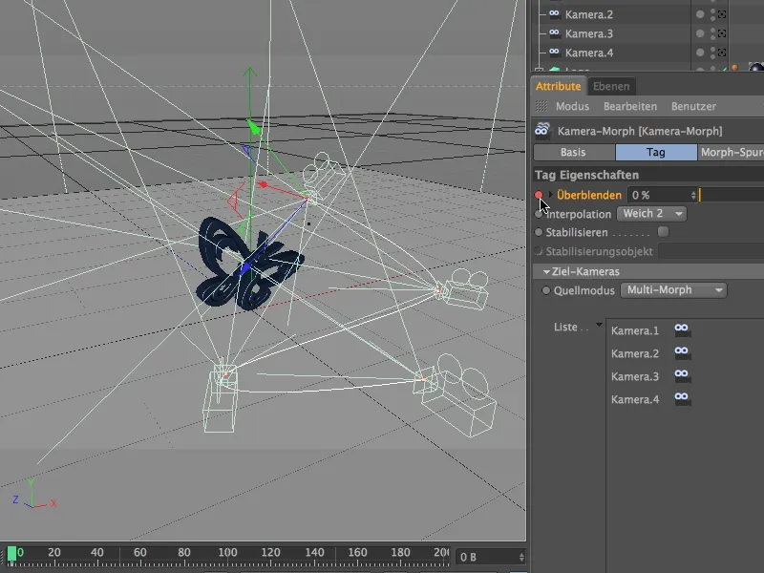Expand the Überblenden parameter triangle
Screen dimensions: 764x573
[x=551, y=195]
